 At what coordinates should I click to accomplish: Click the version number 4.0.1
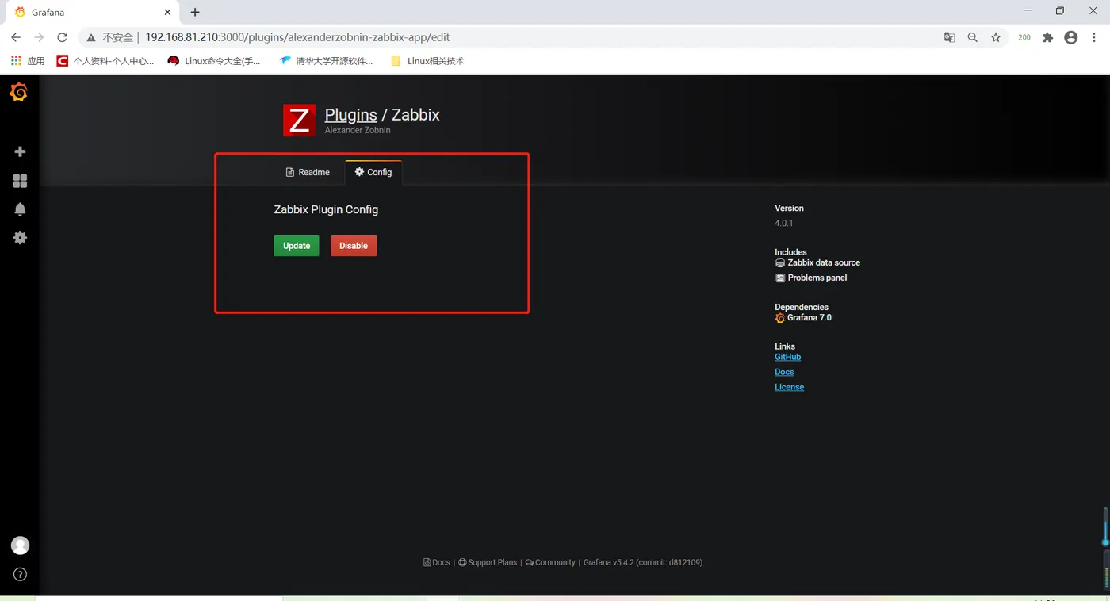783,223
